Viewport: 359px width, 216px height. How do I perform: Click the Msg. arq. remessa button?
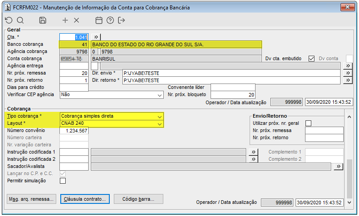pyautogui.click(x=31, y=199)
